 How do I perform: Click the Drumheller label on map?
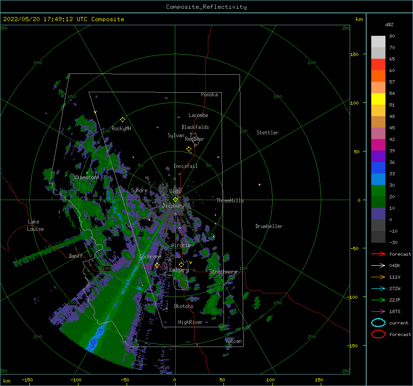click(269, 226)
